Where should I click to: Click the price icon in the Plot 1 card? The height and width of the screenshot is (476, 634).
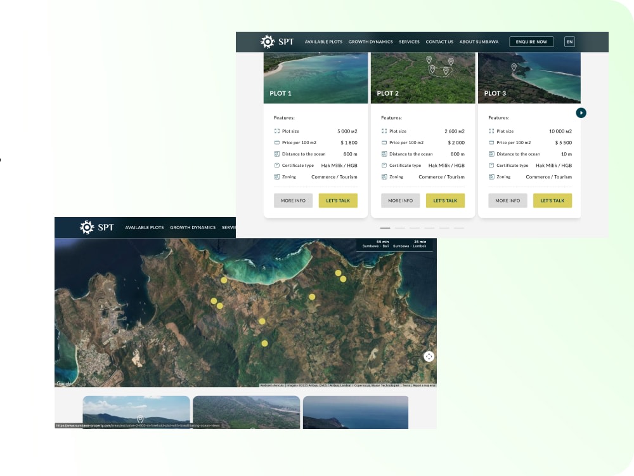[x=277, y=142]
